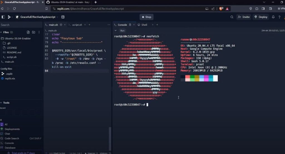This screenshot has height=154, width=285.
Task: Open the AI tool
Action: coord(6,124)
